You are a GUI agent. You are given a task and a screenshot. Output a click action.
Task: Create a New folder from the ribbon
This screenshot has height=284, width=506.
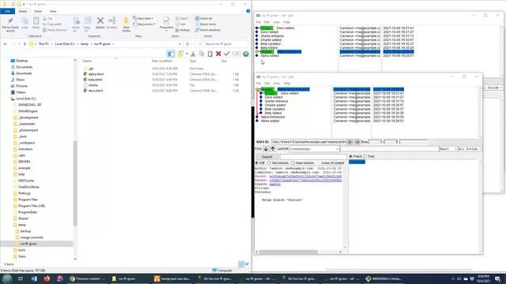pos(126,24)
